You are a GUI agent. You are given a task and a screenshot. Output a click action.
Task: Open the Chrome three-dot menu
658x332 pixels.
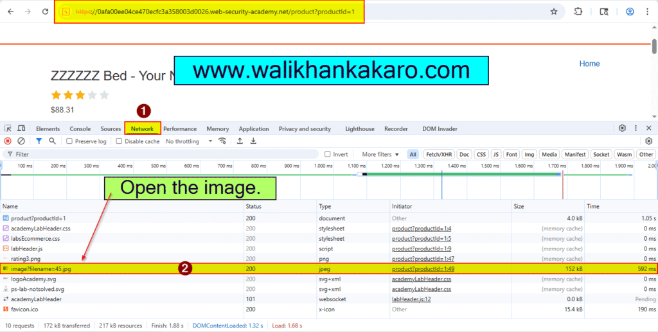(x=647, y=12)
